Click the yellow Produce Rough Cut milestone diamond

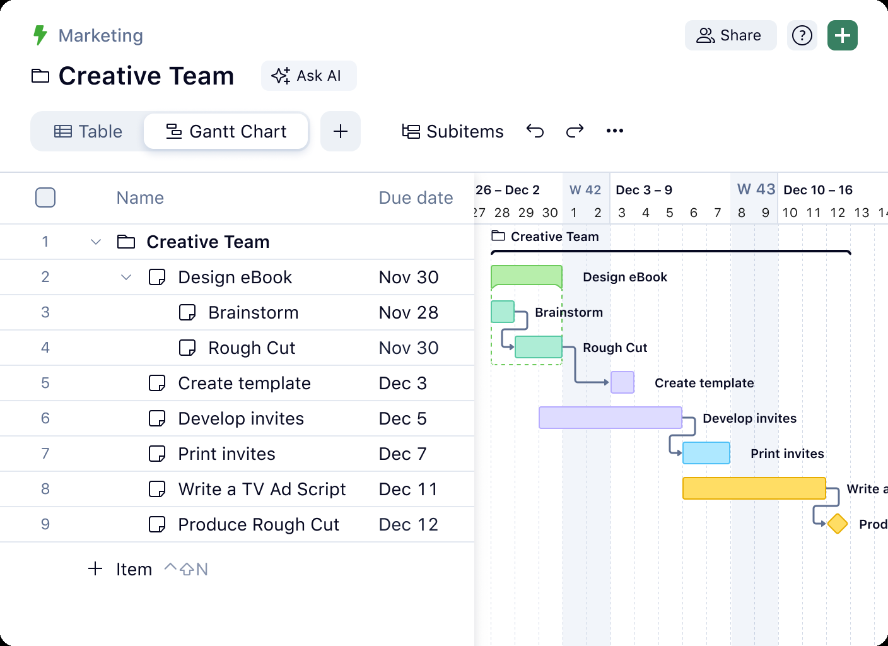[x=838, y=524]
